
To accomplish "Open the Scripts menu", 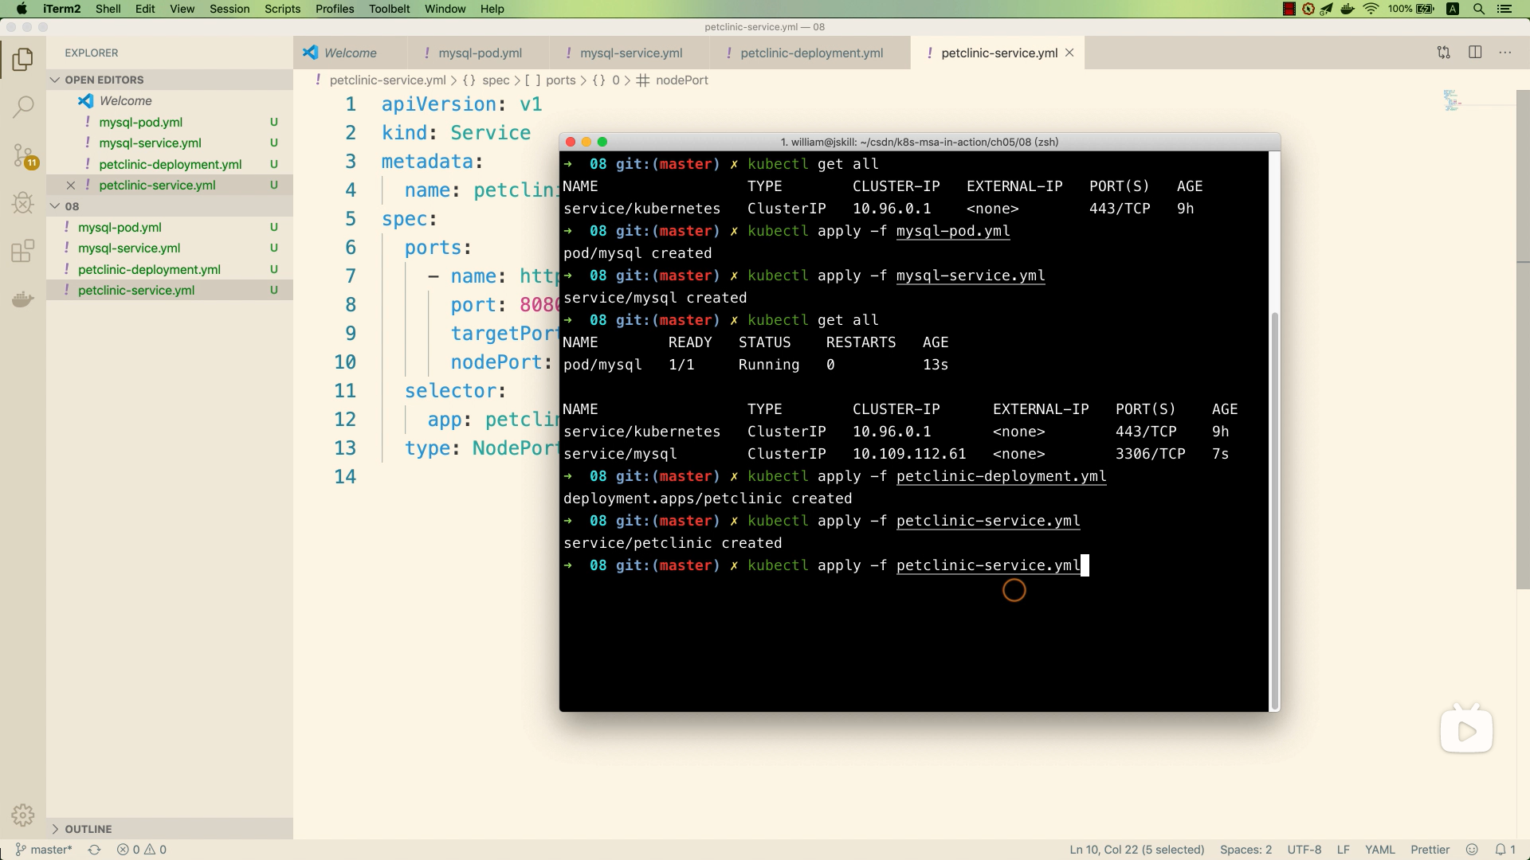I will pos(282,9).
